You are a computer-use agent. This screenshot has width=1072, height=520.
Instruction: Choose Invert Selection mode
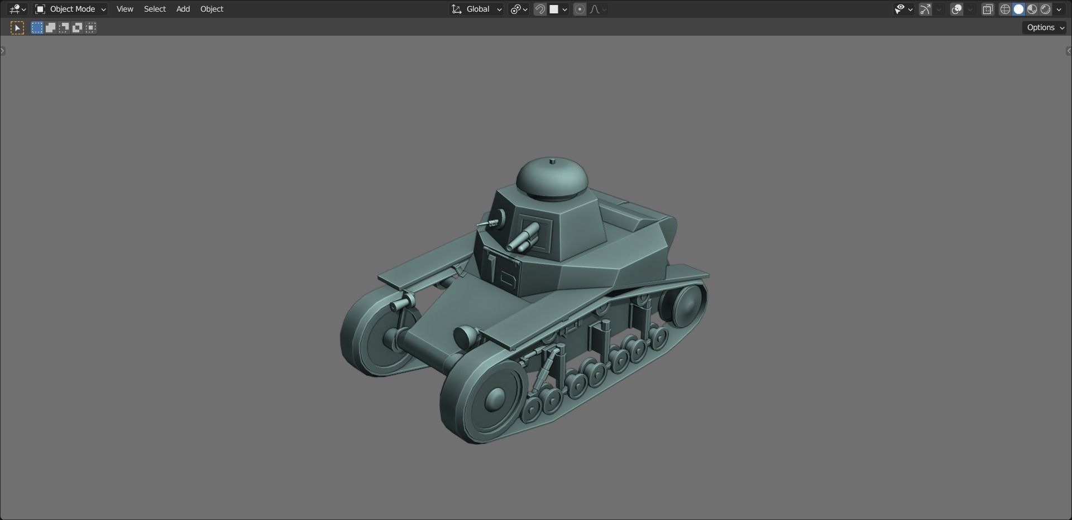77,28
